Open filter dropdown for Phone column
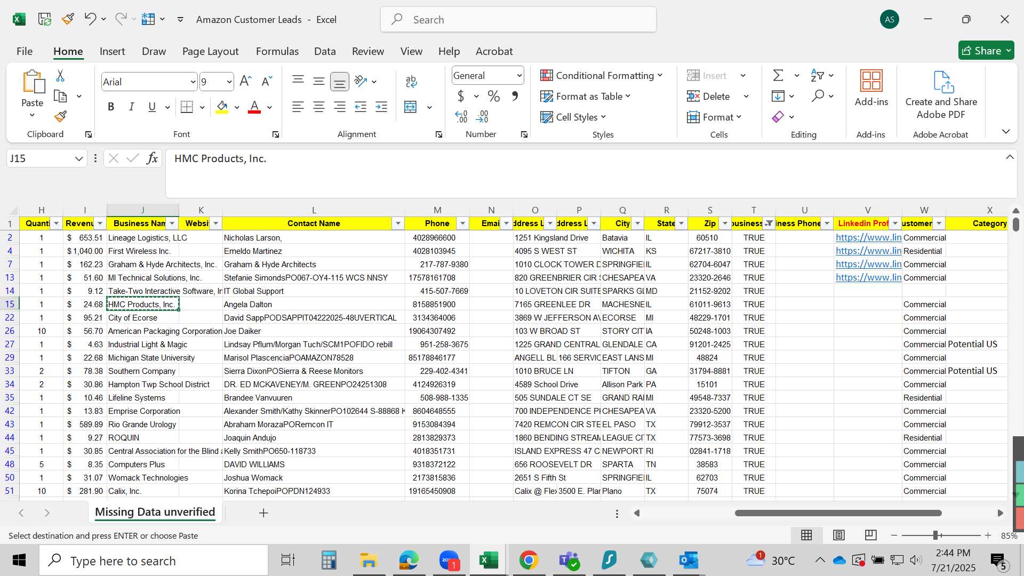Viewport: 1024px width, 576px height. pyautogui.click(x=462, y=223)
